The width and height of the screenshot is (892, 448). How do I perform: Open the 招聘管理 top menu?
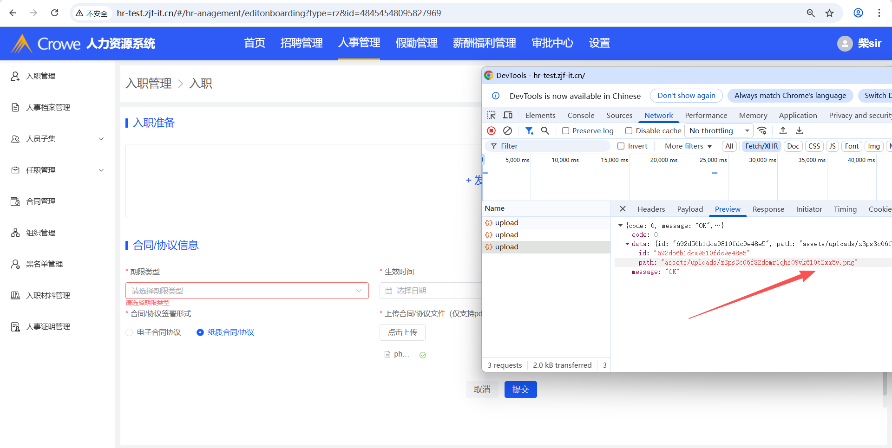pyautogui.click(x=302, y=43)
